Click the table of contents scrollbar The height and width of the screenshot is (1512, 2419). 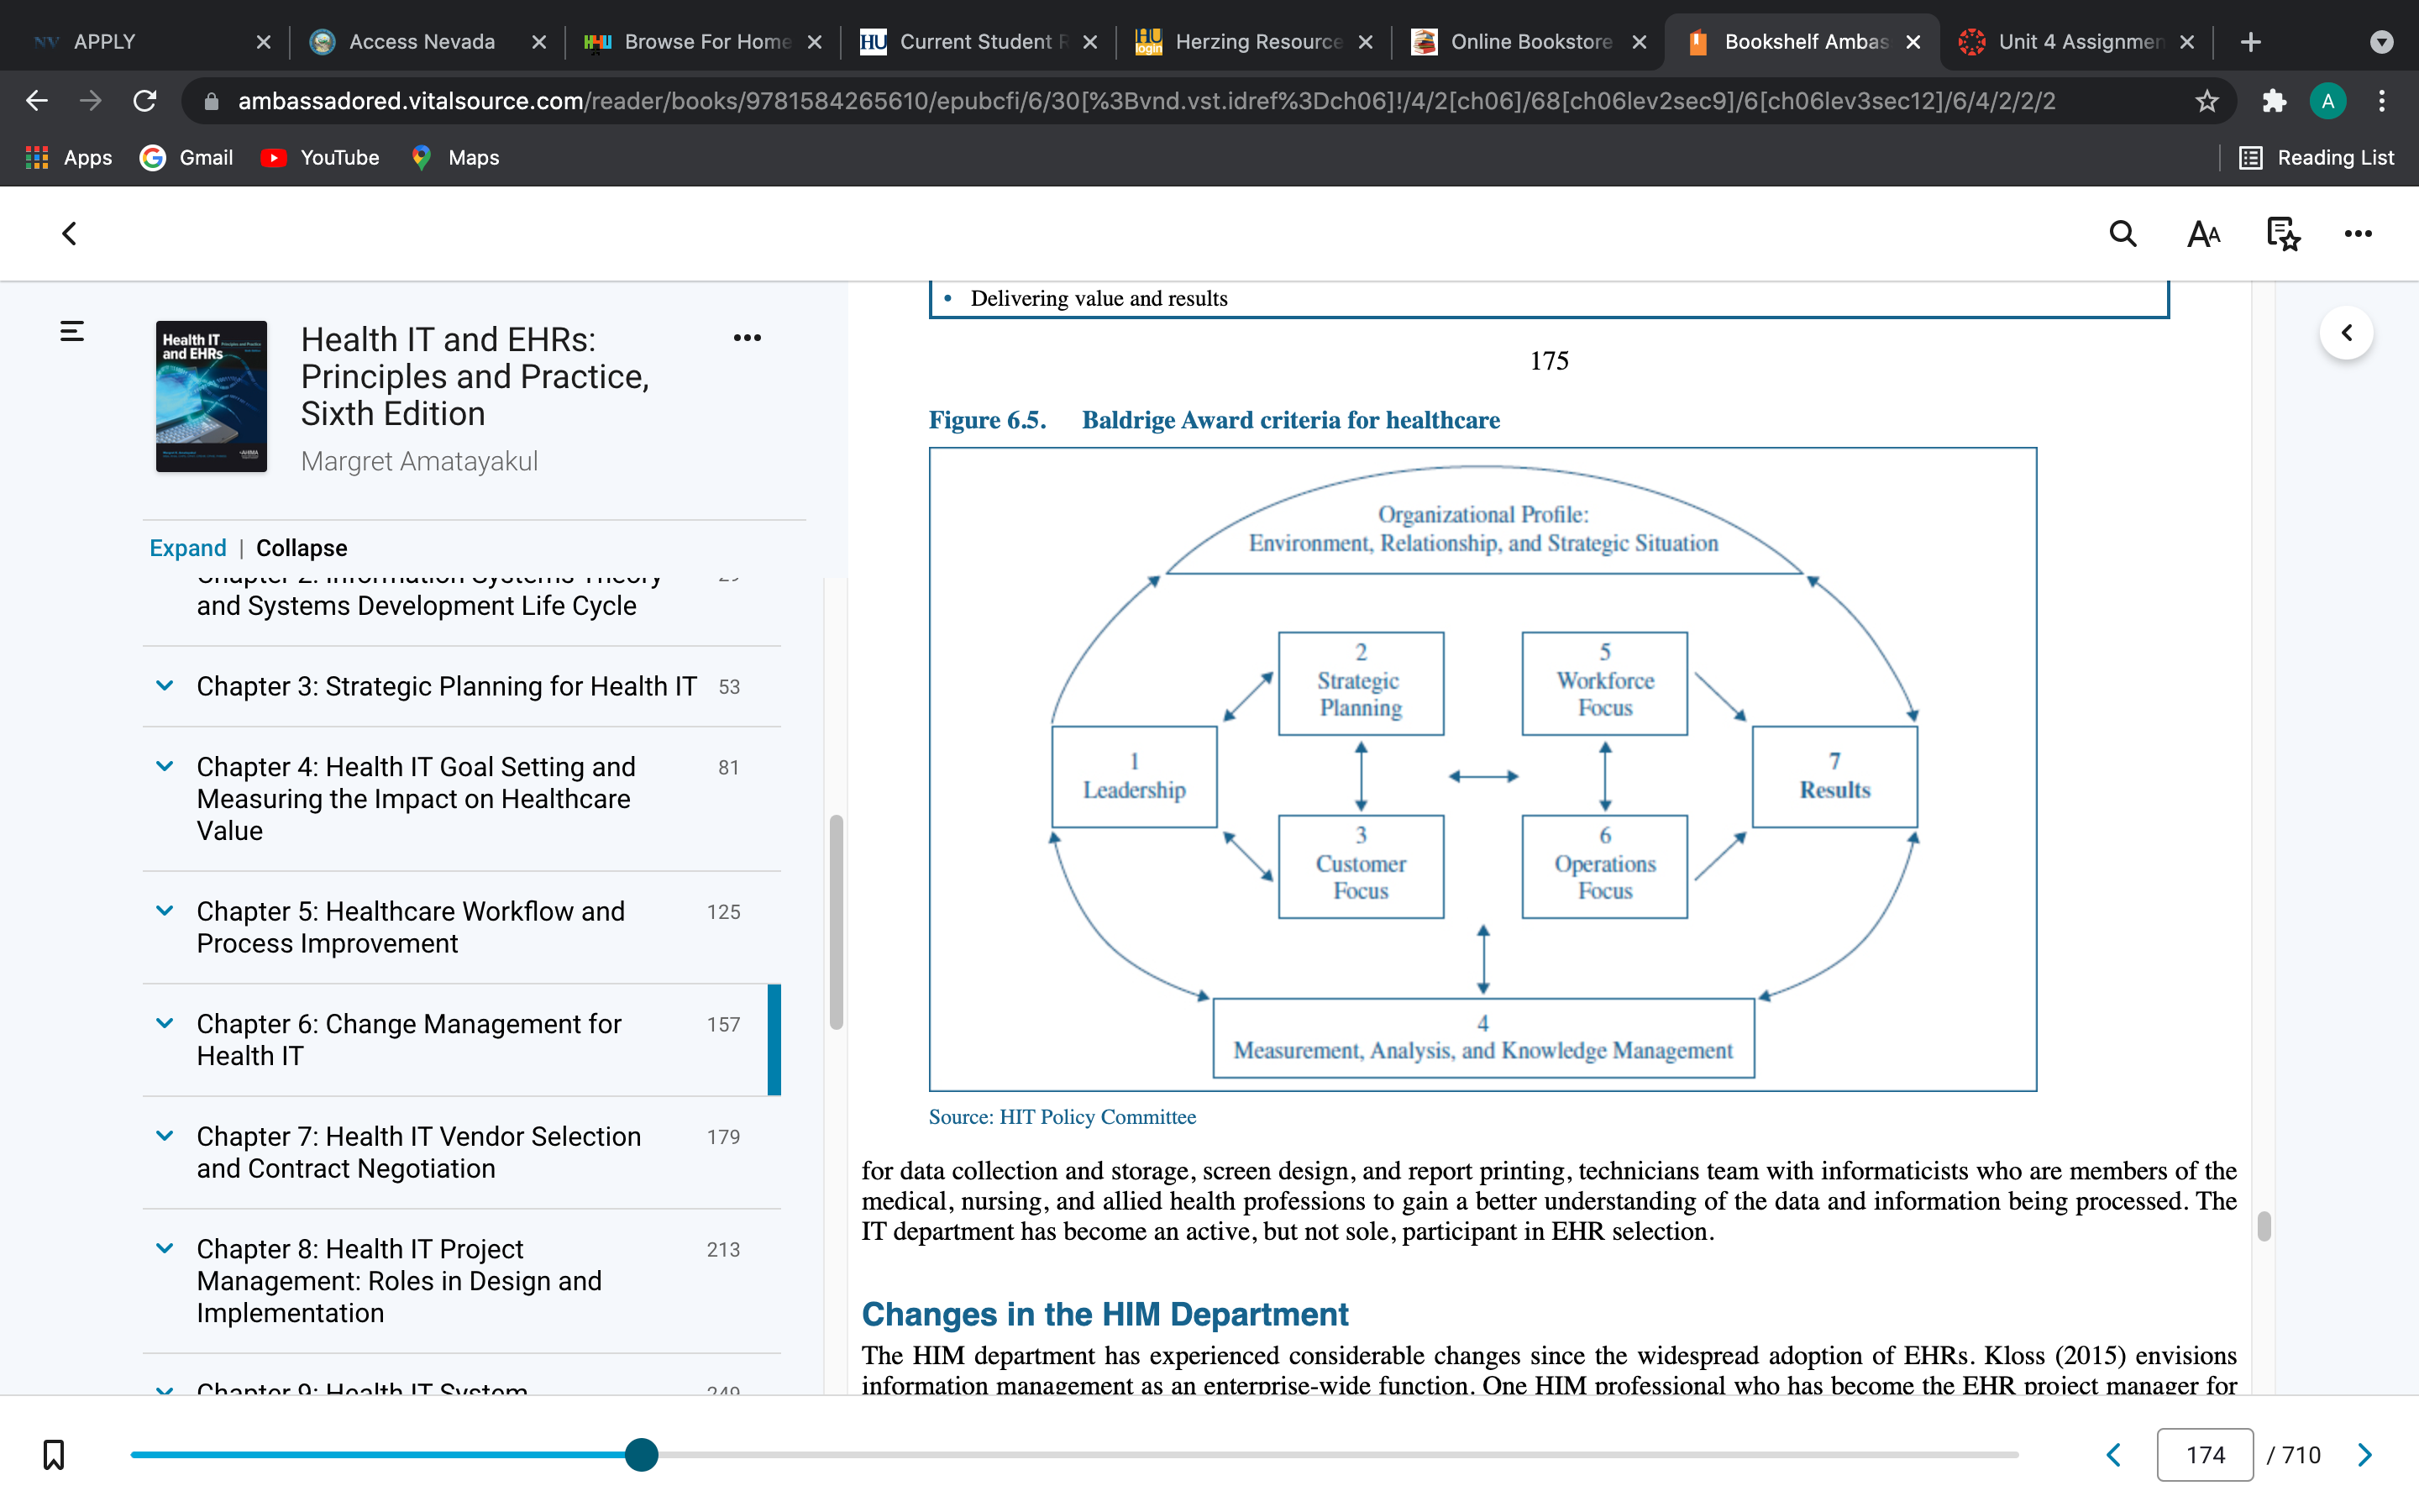click(x=837, y=922)
